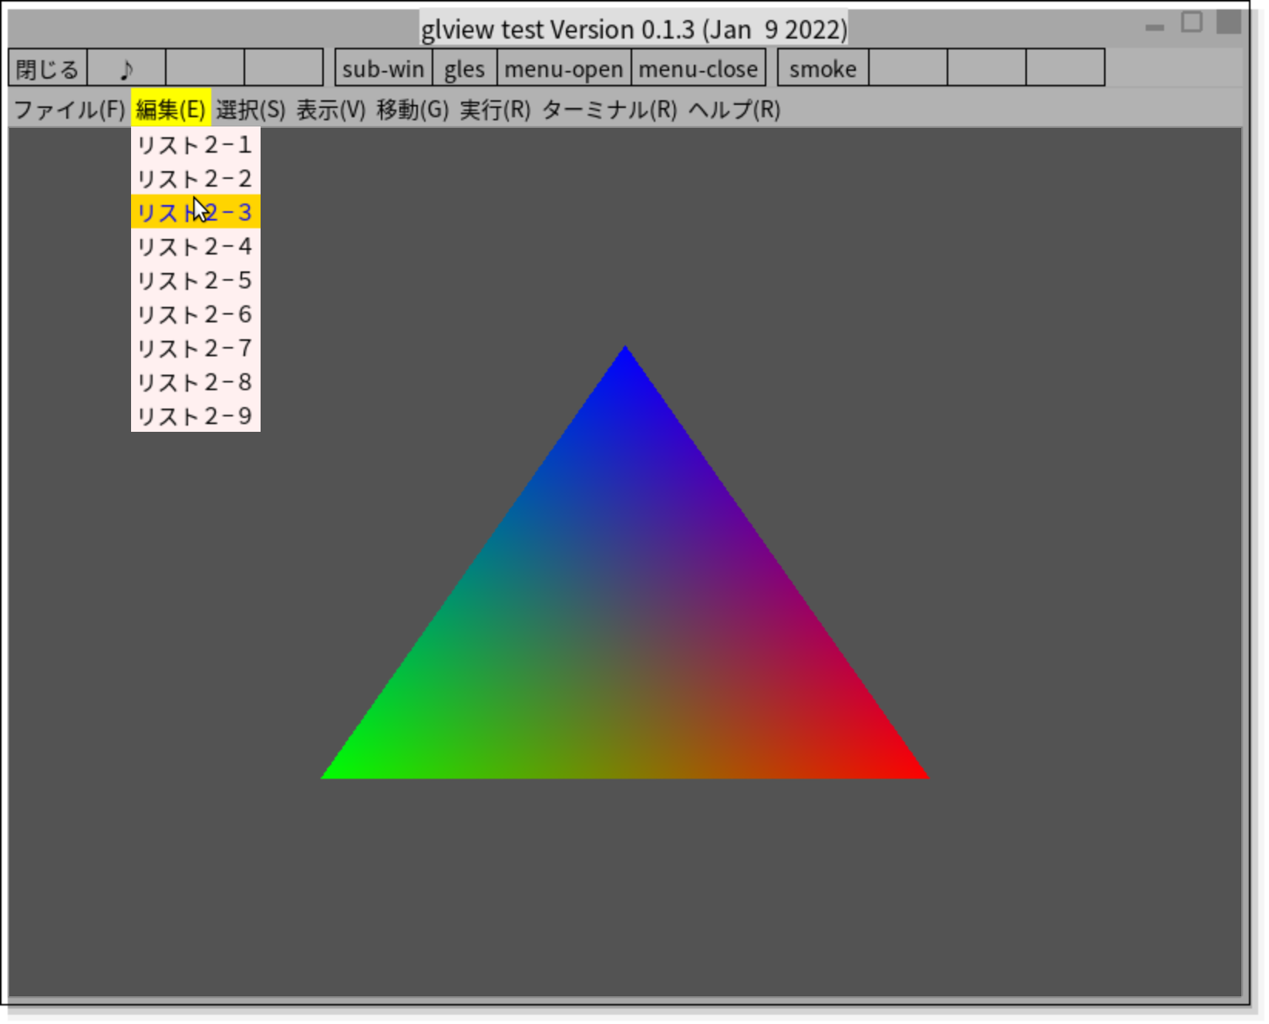The width and height of the screenshot is (1269, 1024).
Task: Choose リスト2-9 menu entry
Action: (195, 416)
